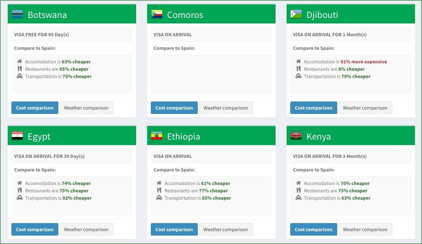The height and width of the screenshot is (244, 422).
Task: Click the Ethiopia flag icon
Action: coord(157,136)
